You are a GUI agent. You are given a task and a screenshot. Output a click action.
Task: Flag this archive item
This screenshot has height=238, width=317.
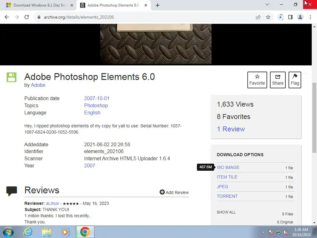295,80
